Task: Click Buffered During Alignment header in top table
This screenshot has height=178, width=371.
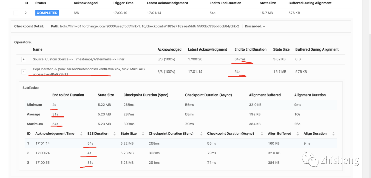Action: (310, 3)
